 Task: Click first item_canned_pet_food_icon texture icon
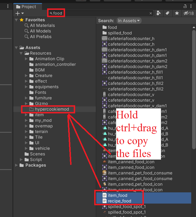pyautogui.click(x=105, y=184)
